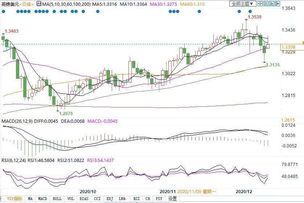Click the play-forward chart toolbar icon
This screenshot has height=203, width=304.
pos(272,4)
